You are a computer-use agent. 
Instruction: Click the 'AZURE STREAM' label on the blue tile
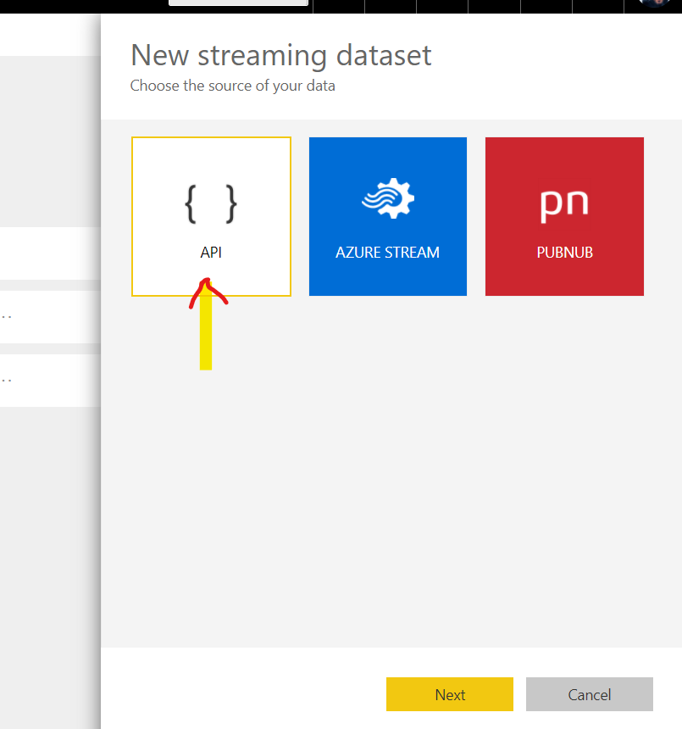[387, 252]
